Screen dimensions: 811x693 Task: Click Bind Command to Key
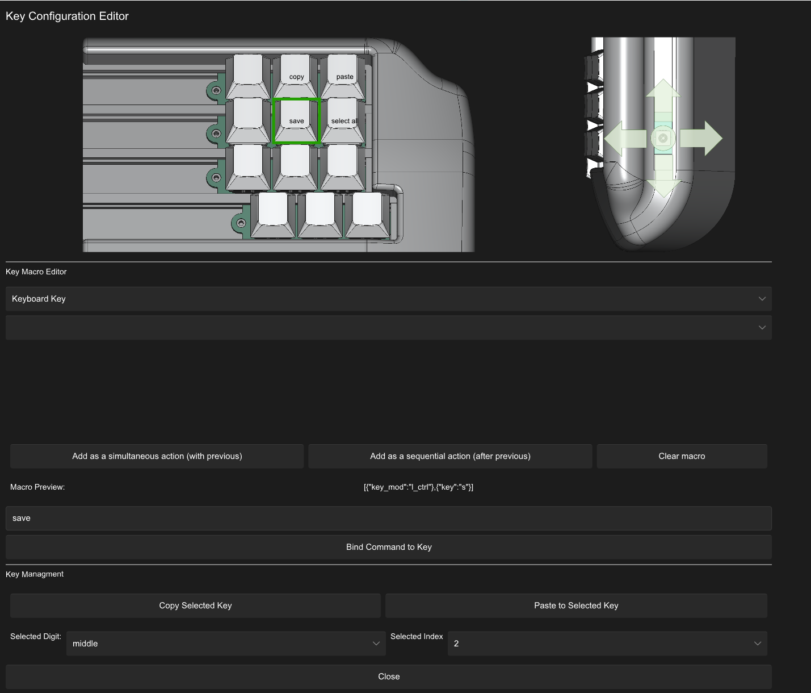tap(389, 547)
